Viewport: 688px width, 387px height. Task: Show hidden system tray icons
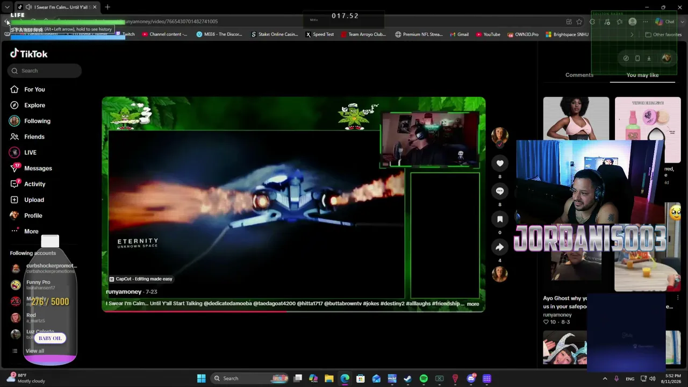(605, 378)
